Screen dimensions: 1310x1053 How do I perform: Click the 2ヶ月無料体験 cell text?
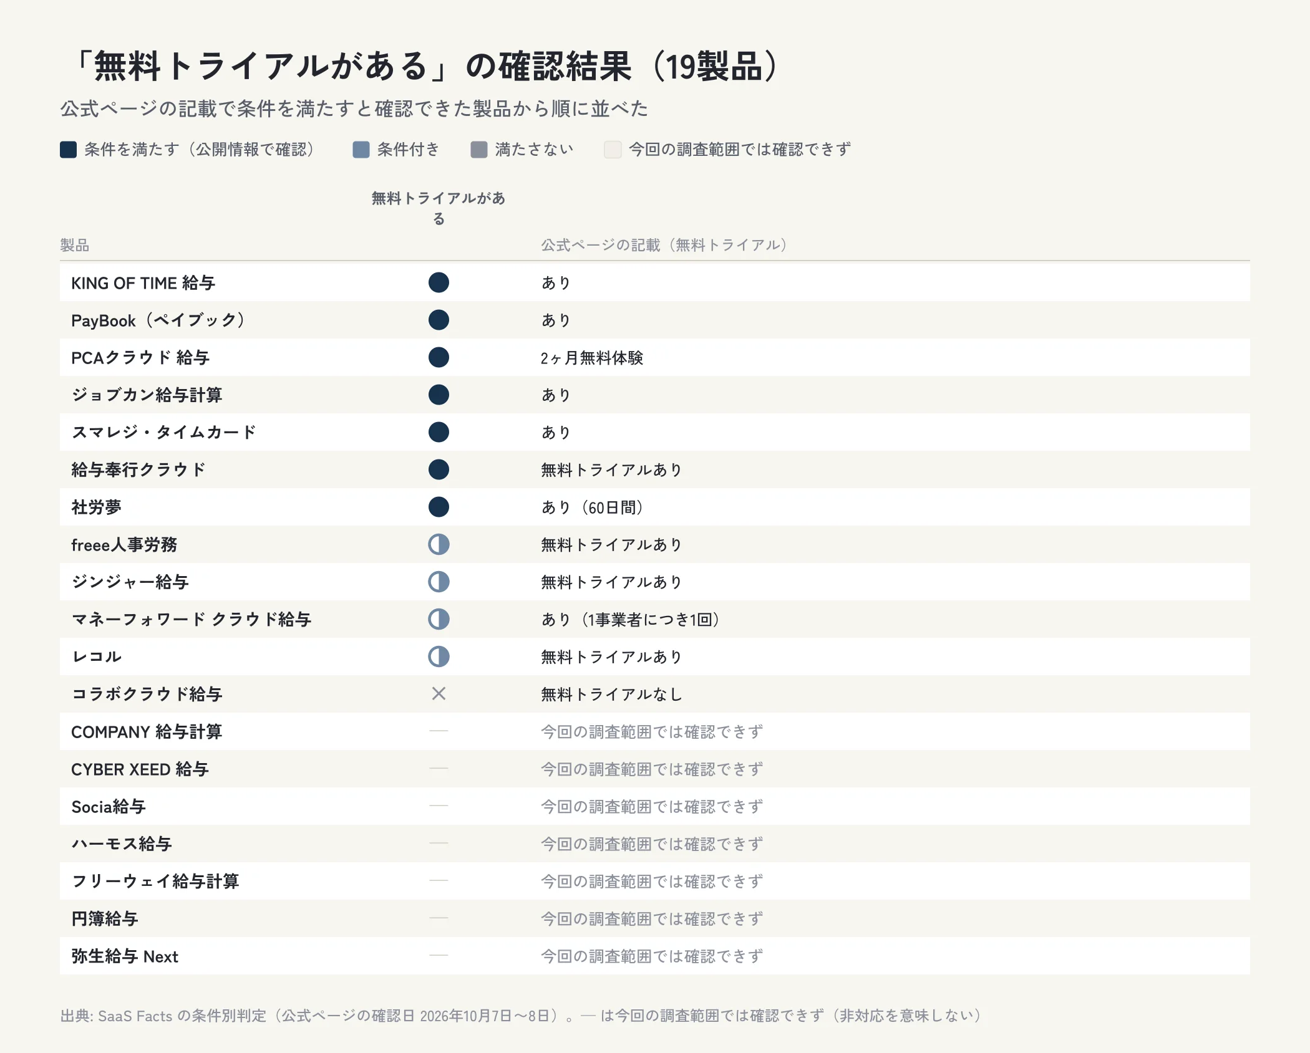coord(591,358)
